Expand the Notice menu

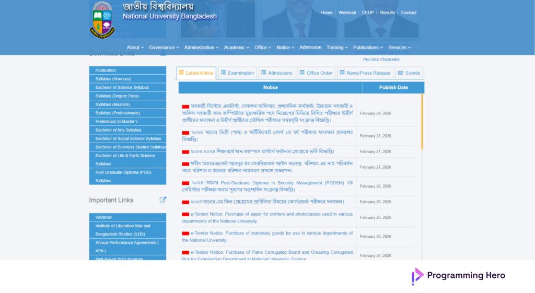click(x=285, y=48)
